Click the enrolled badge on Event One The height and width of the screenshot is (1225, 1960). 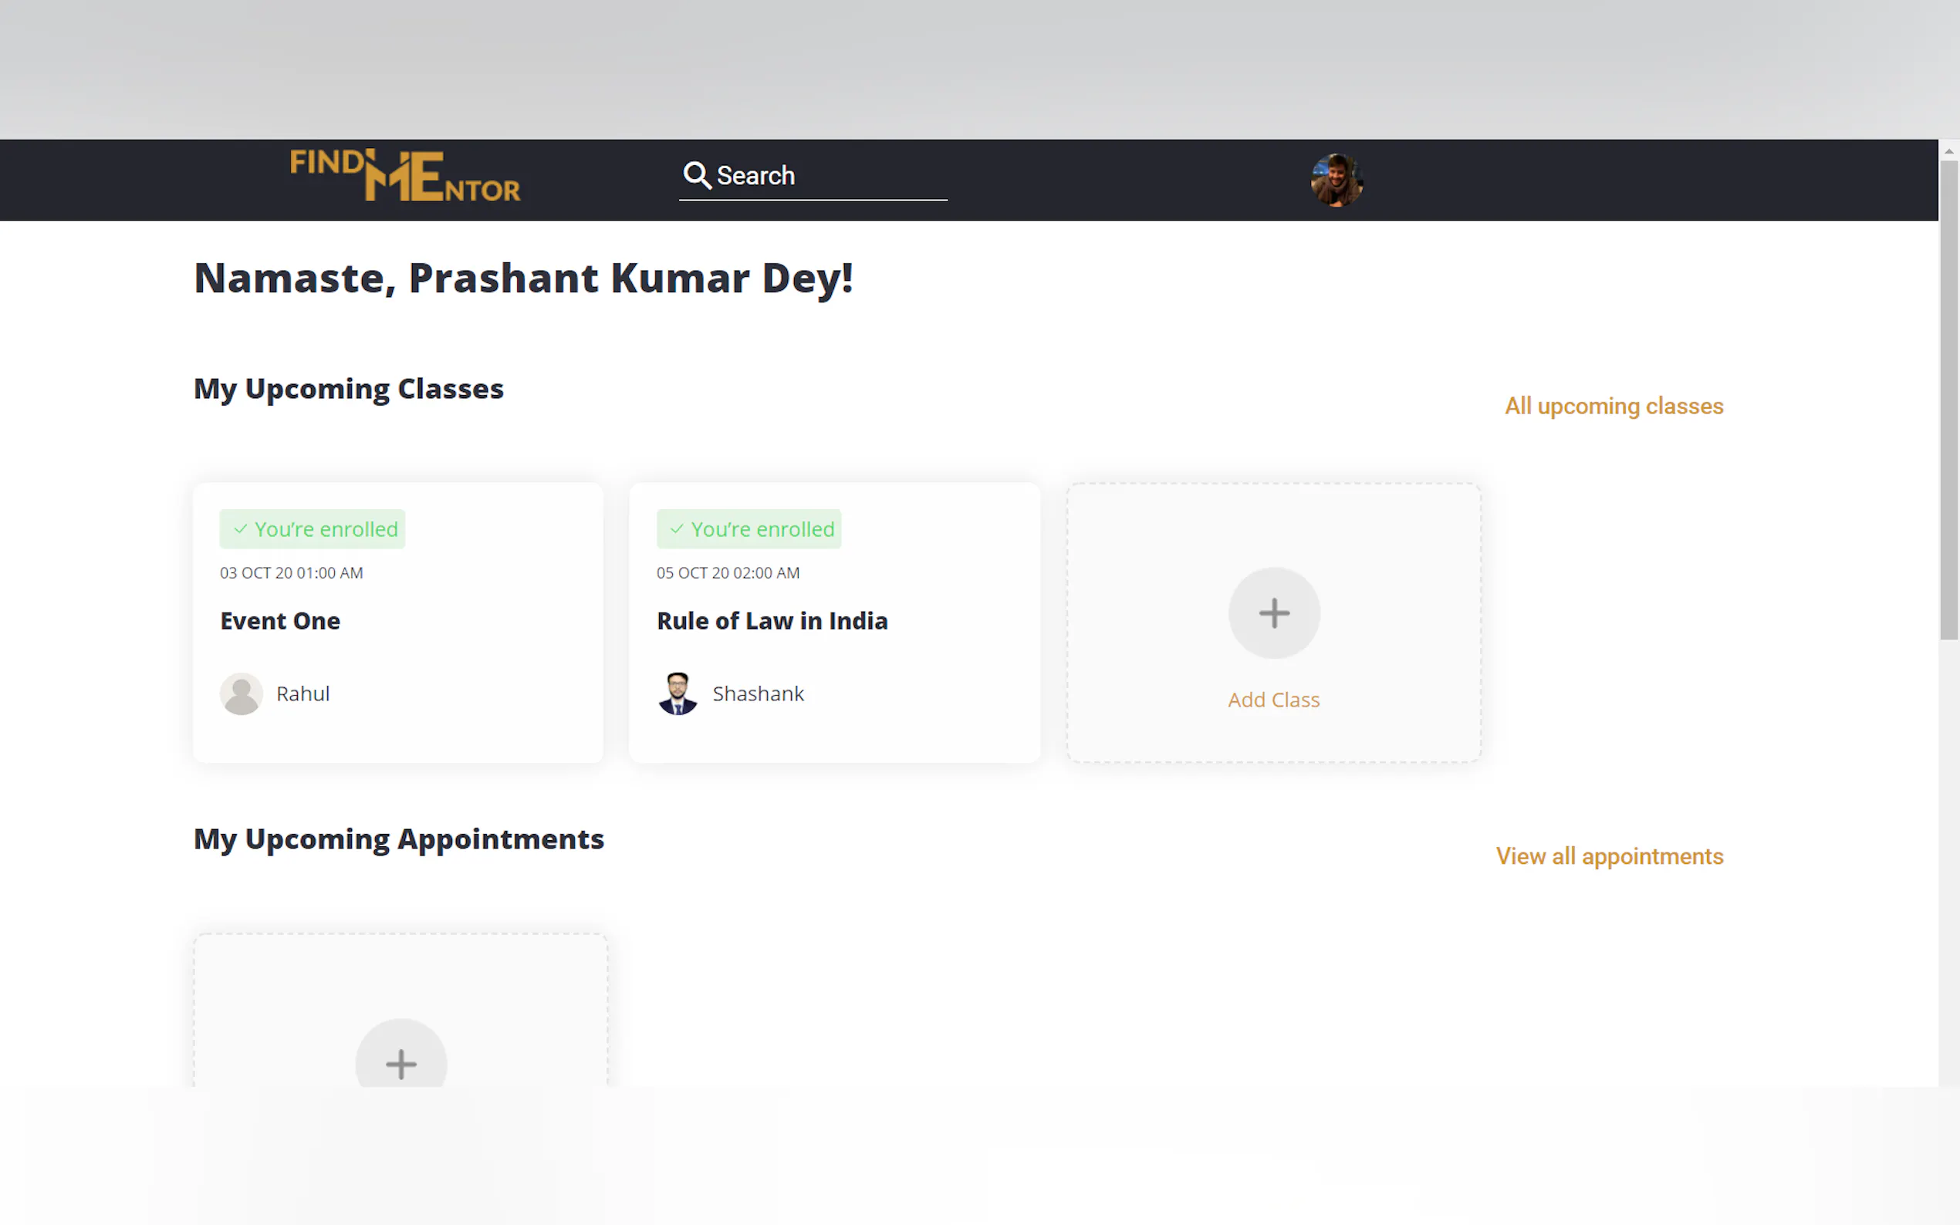click(x=313, y=529)
